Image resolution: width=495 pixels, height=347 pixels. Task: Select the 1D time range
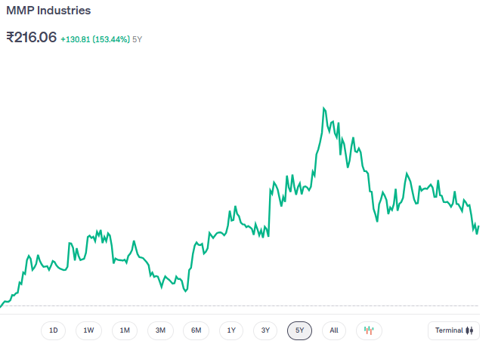click(x=53, y=330)
